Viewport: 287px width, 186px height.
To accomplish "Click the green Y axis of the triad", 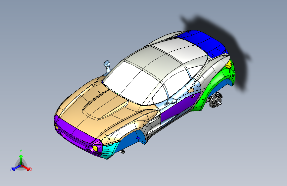I will click(21, 160).
